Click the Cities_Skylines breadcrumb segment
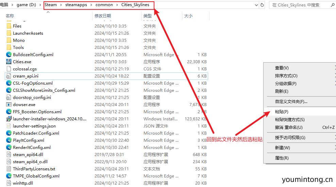 [x=135, y=5]
